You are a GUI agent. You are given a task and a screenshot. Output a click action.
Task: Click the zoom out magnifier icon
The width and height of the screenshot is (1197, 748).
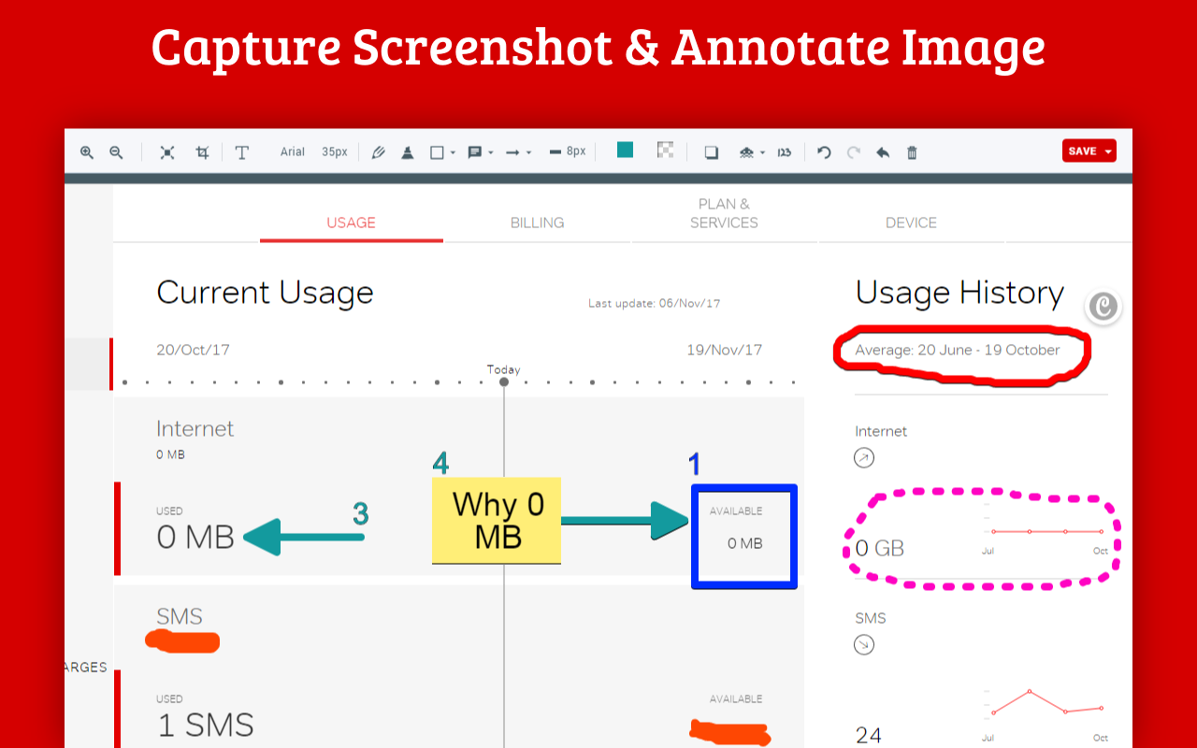pyautogui.click(x=117, y=152)
